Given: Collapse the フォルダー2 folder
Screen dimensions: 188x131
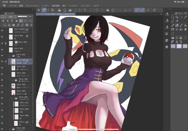Looking at the screenshot, I should pos(12,98).
